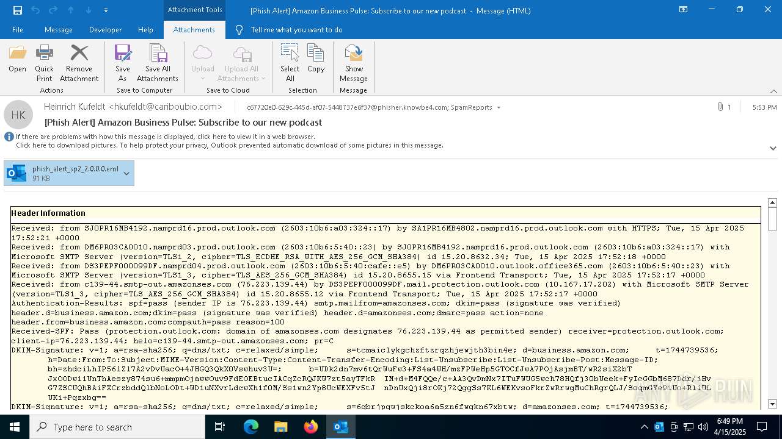Collapse the ribbon with the chevron
Viewport: 782px width, 439px height.
[x=773, y=91]
